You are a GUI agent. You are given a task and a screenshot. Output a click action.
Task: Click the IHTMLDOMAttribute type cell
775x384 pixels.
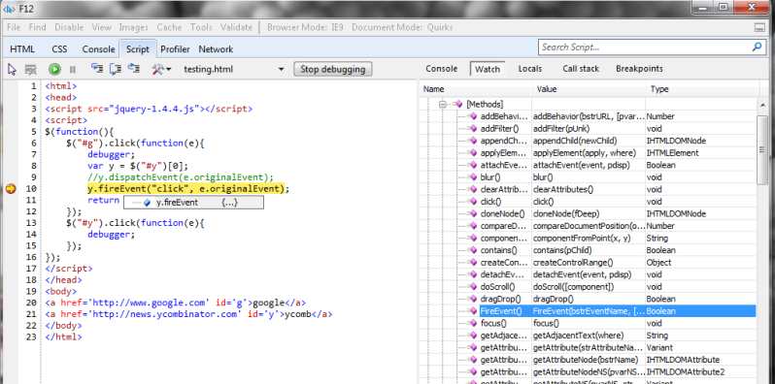click(x=701, y=360)
